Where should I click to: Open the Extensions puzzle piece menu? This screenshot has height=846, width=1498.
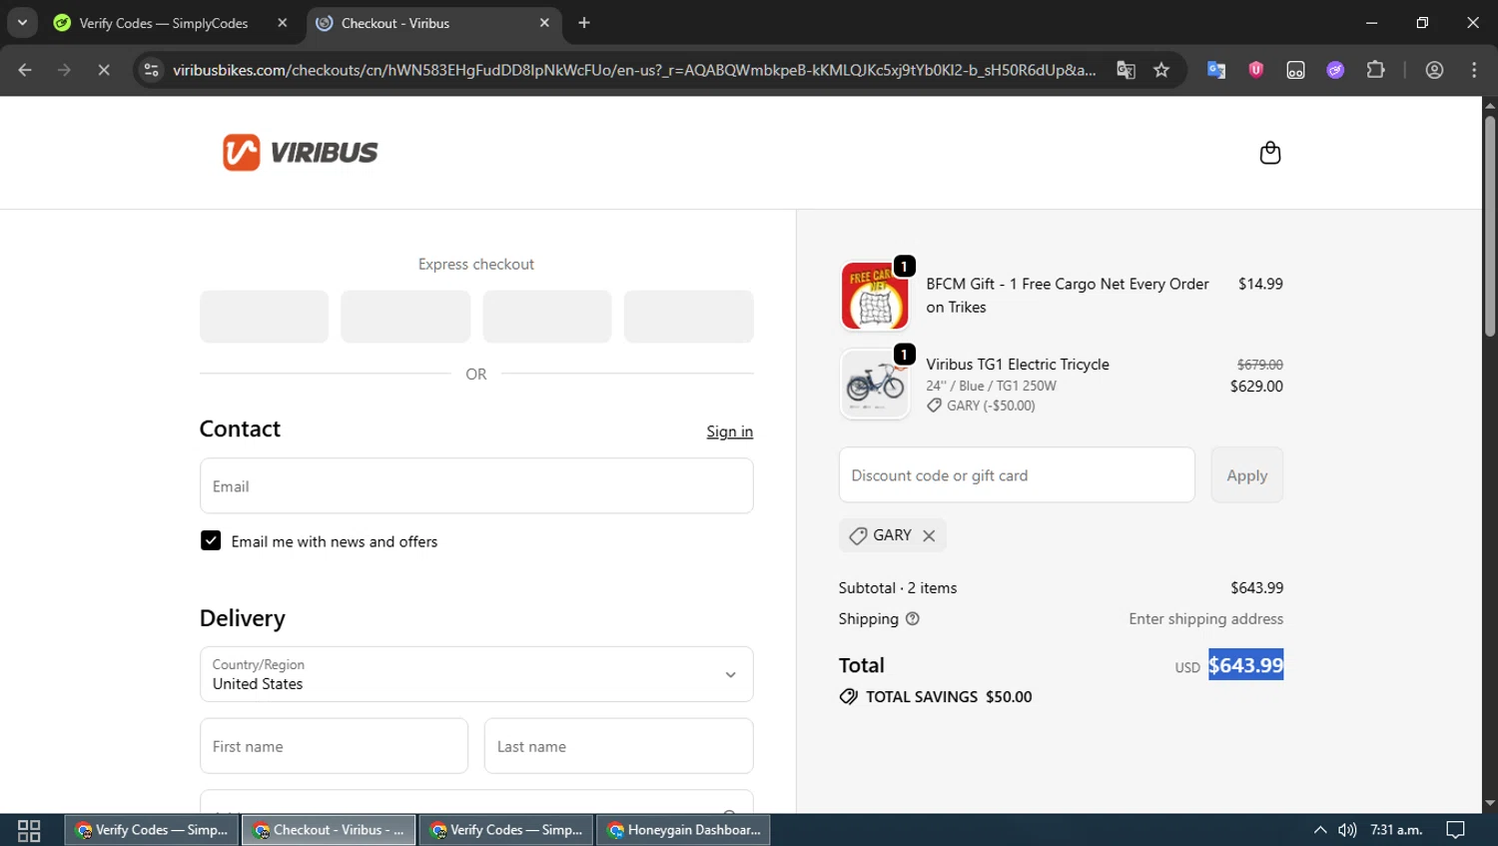click(1375, 70)
